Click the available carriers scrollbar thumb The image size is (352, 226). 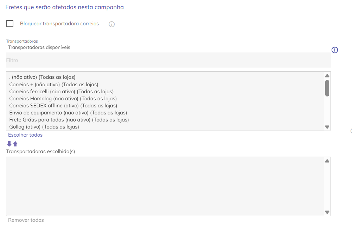[x=327, y=88]
